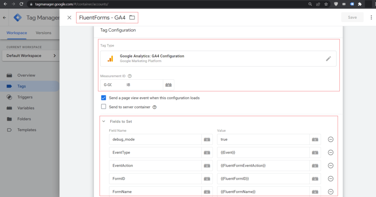Click the {{Event}} value input
Viewport: 376px width, 197px height.
point(263,152)
